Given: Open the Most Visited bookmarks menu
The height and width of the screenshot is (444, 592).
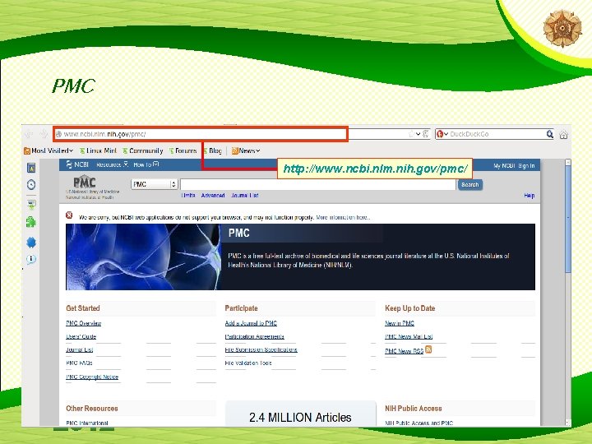Looking at the screenshot, I should click(x=49, y=150).
